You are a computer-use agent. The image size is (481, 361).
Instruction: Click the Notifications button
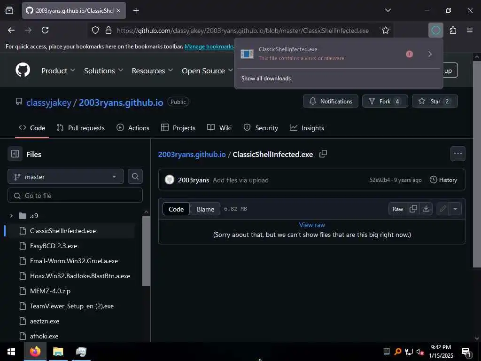(x=330, y=102)
